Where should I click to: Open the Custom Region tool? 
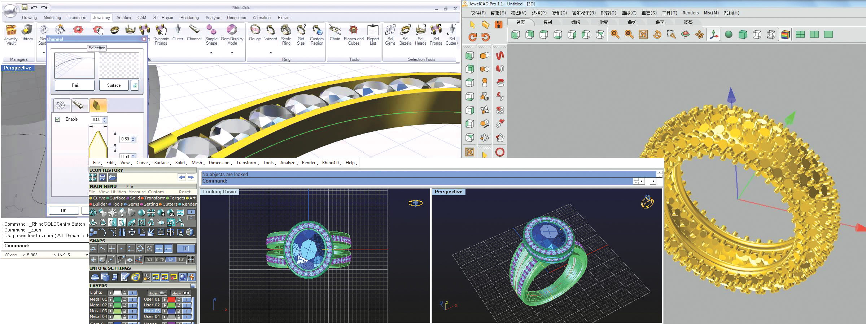click(317, 35)
